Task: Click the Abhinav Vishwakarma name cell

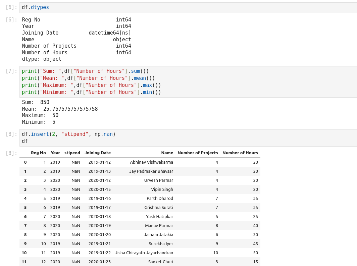Action: 151,162
